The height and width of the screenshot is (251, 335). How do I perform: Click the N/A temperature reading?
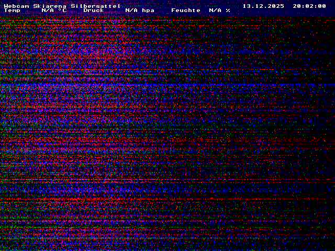48,10
